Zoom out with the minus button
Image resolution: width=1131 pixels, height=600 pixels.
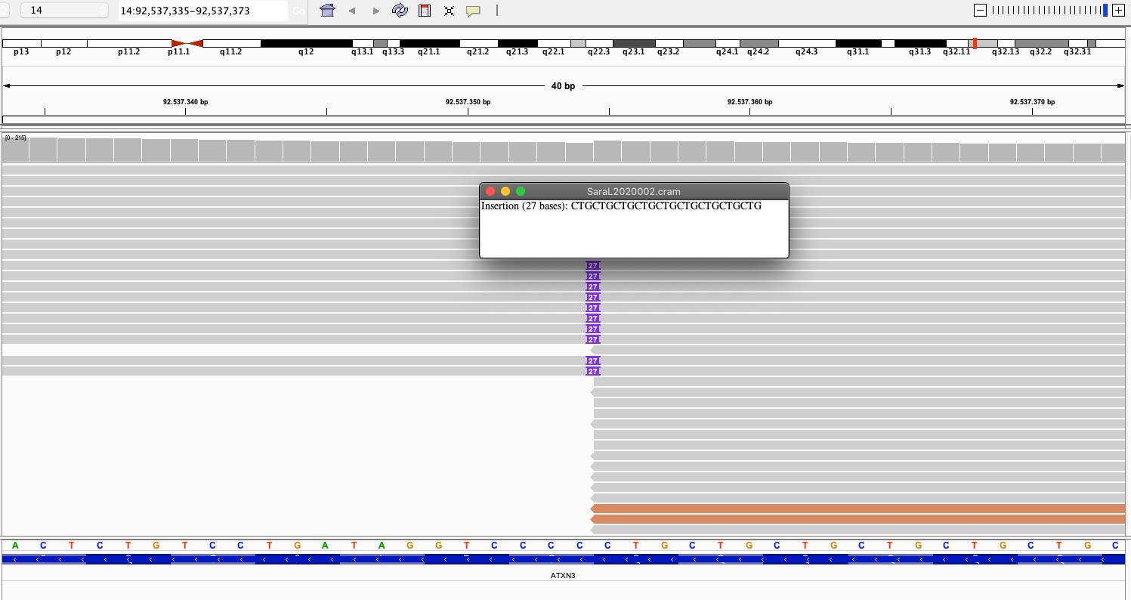(x=980, y=11)
